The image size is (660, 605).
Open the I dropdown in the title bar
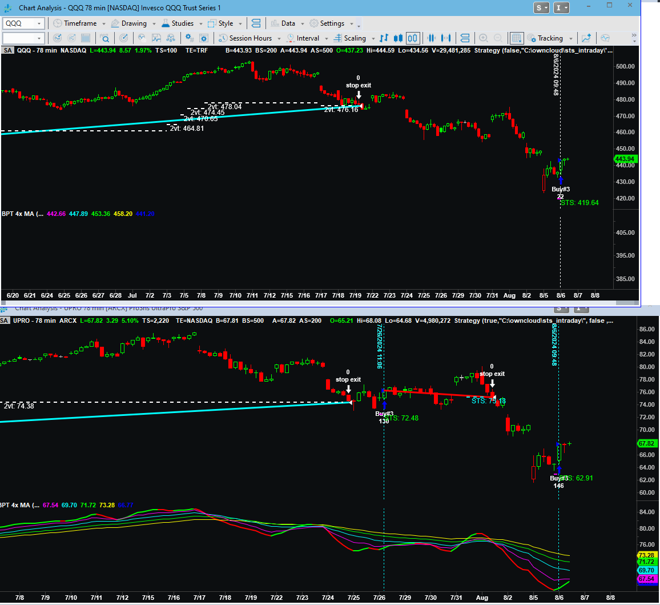point(561,7)
